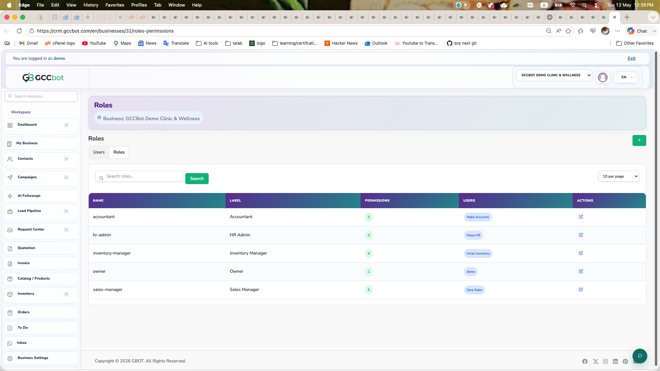
Task: Open a new browser tab
Action: click(x=627, y=17)
